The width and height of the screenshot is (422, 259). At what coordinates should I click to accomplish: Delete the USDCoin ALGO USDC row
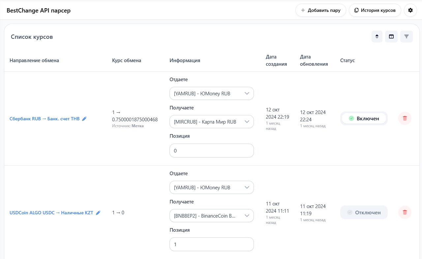tap(405, 212)
